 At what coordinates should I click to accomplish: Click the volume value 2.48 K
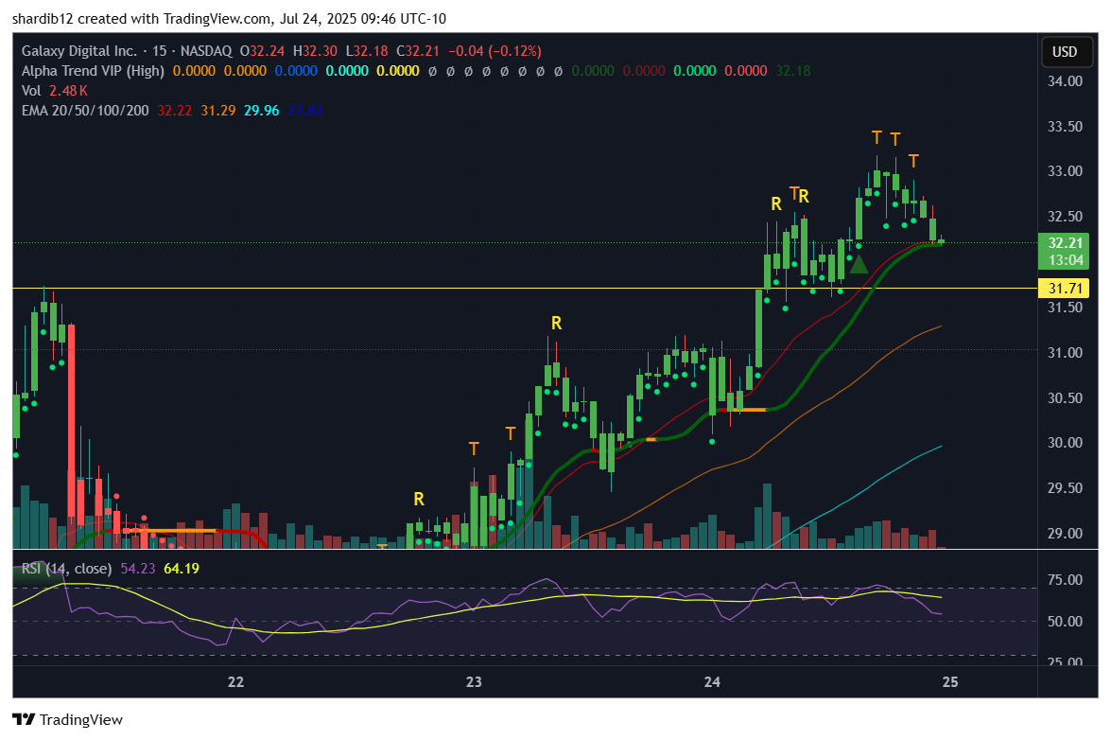pos(69,91)
